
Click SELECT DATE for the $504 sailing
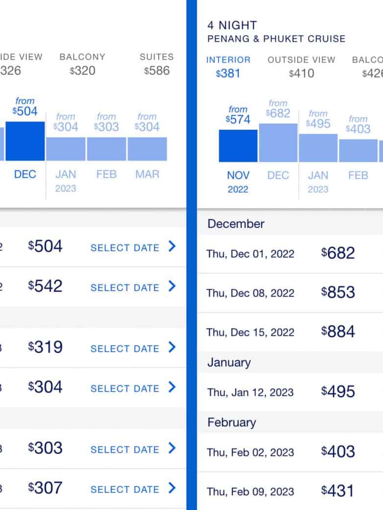(x=125, y=248)
